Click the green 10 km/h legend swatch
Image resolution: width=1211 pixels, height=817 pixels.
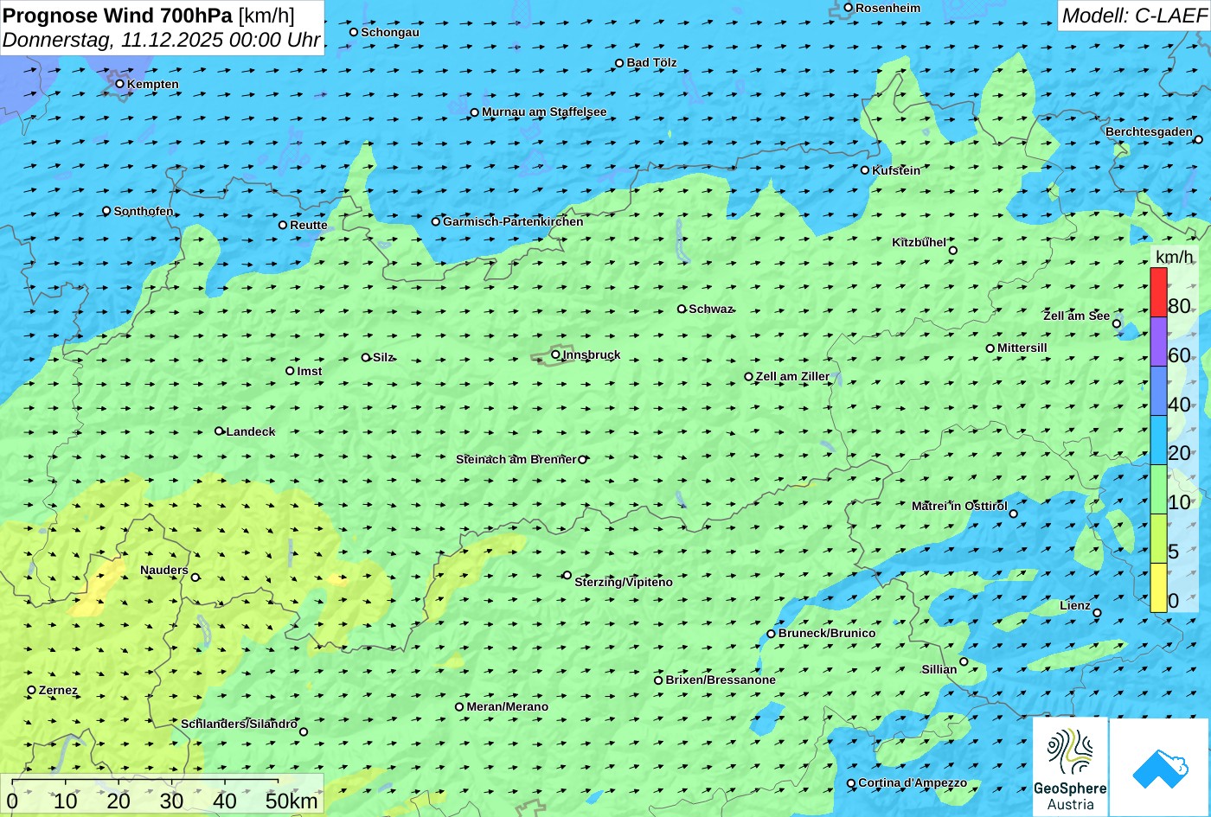pyautogui.click(x=1158, y=489)
